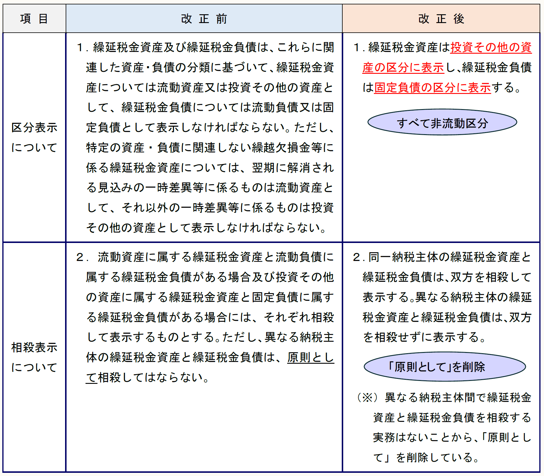Click the number 1 in 改正前 column
Image resolution: width=544 pixels, height=476 pixels.
tap(80, 47)
